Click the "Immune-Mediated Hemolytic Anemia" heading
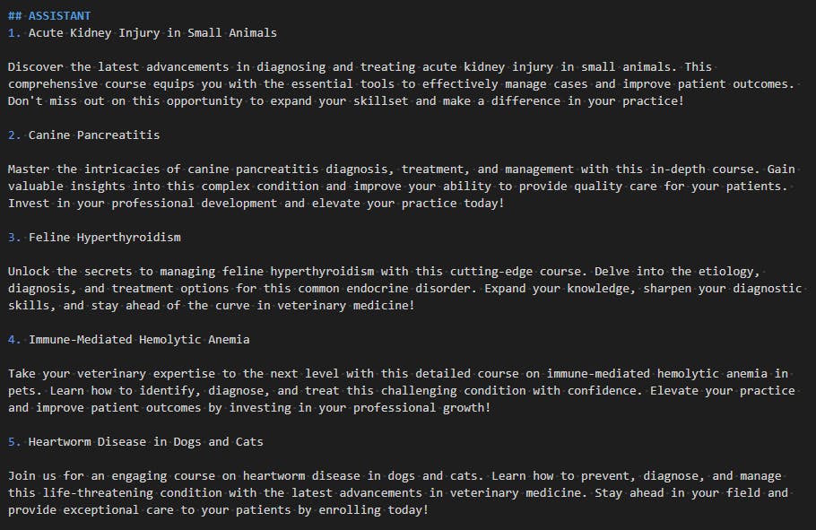The height and width of the screenshot is (530, 816). coord(139,340)
